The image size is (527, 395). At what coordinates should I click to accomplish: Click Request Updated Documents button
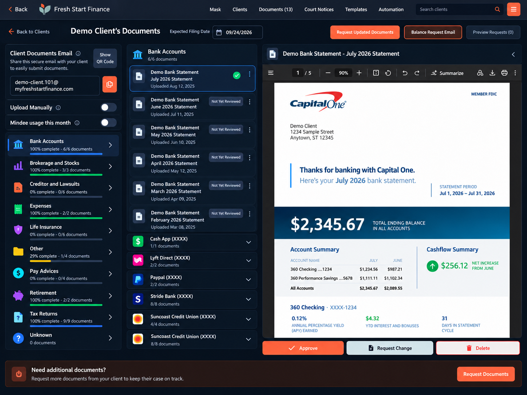click(365, 32)
